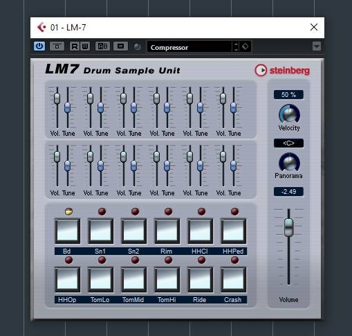Click the Panorama knob
Viewport: 352px width, 336px height.
pos(289,162)
